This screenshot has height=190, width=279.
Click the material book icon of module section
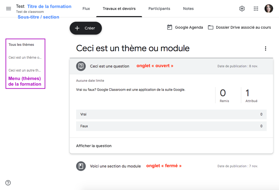click(81, 166)
